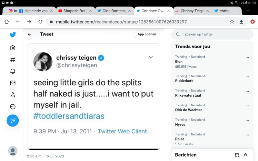The height and width of the screenshot is (161, 258).
Task: Reload the page in the browser toolbar
Action: (x=40, y=22)
